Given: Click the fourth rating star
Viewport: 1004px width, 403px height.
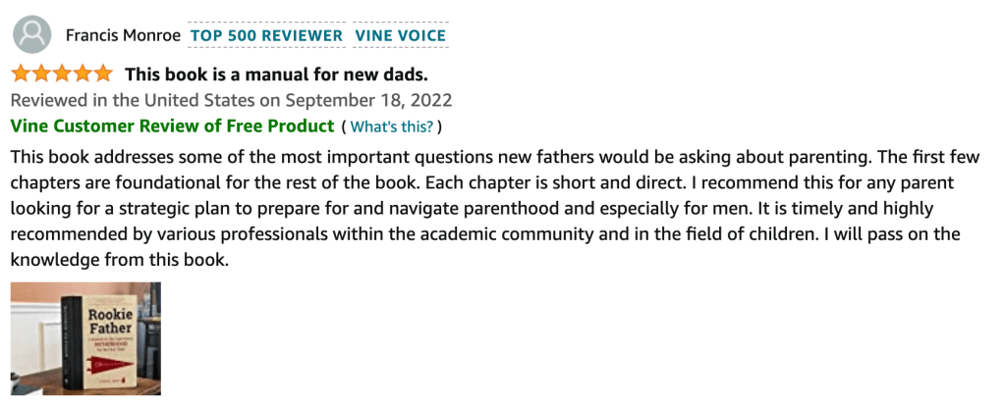Looking at the screenshot, I should pyautogui.click(x=83, y=74).
